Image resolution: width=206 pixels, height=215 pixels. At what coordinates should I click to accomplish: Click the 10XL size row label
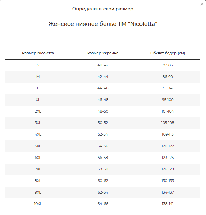(38, 204)
